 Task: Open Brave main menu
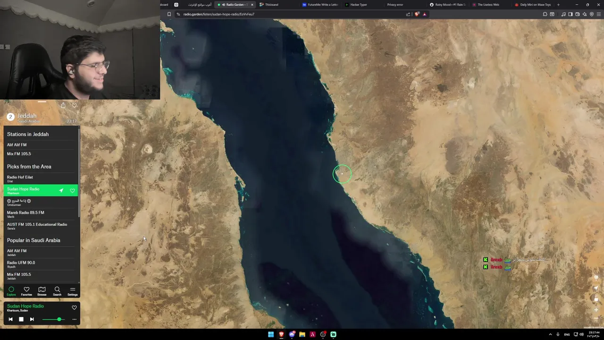599,14
